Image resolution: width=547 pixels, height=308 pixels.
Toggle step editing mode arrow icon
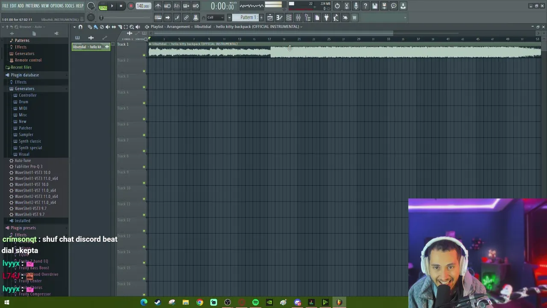(x=168, y=18)
